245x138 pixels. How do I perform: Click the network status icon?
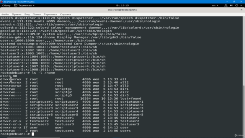point(226,5)
